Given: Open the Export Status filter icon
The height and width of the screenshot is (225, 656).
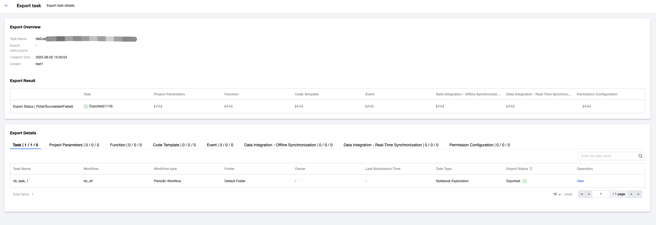Looking at the screenshot, I should point(531,169).
